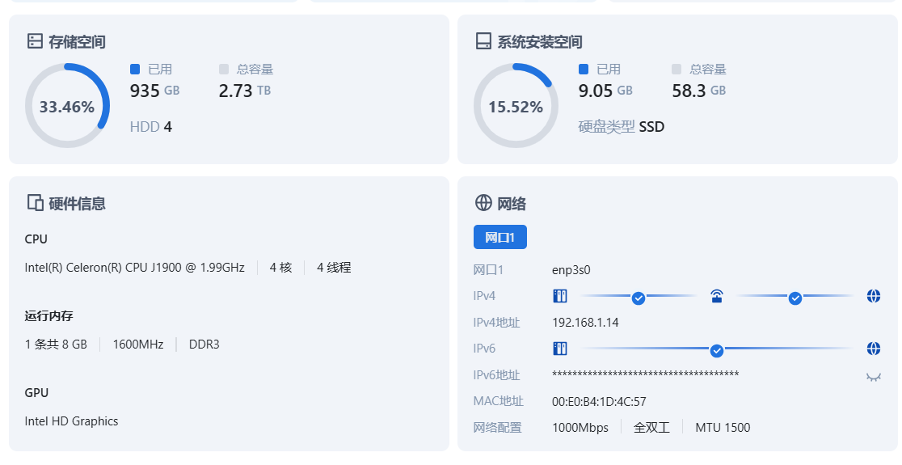902x465 pixels.
Task: Click the IPv4 internet globe icon
Action: pos(873,296)
